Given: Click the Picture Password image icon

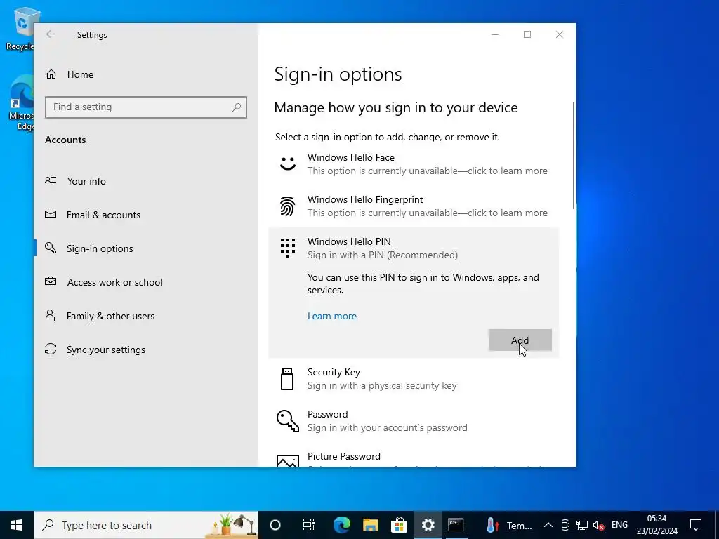Looking at the screenshot, I should coord(287,460).
